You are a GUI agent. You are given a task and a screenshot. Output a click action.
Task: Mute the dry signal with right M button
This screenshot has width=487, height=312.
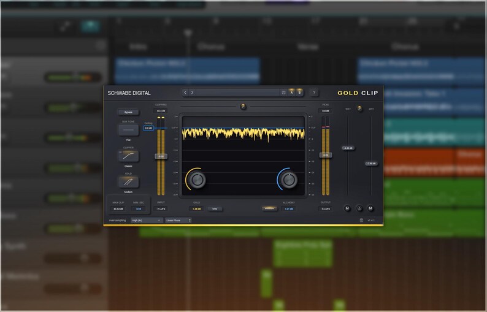[370, 208]
